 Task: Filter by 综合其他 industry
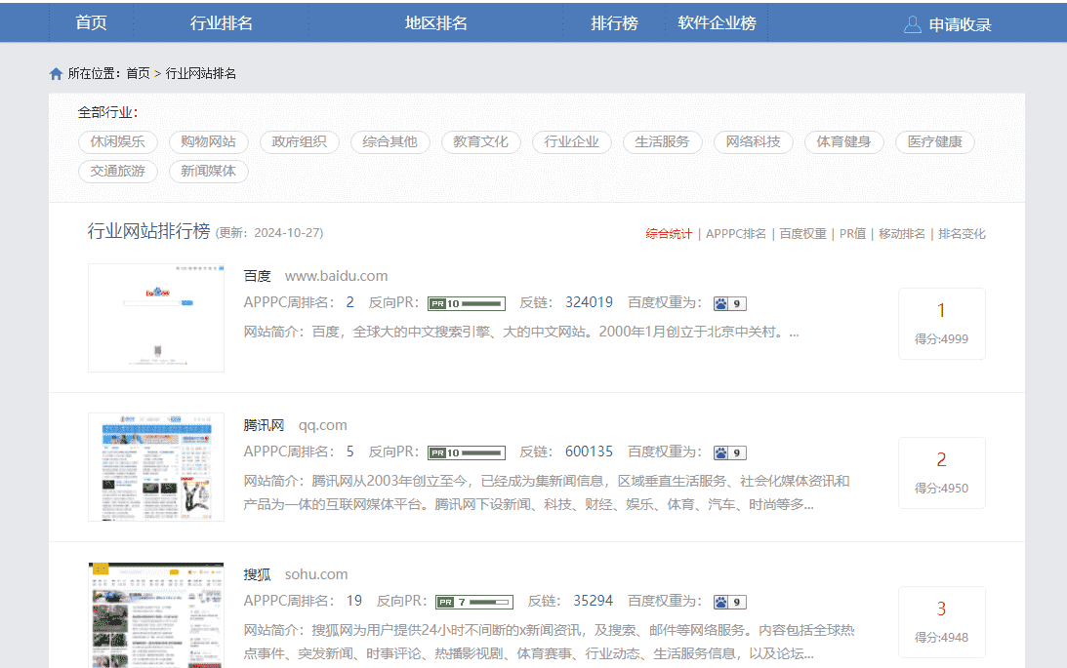pyautogui.click(x=390, y=142)
